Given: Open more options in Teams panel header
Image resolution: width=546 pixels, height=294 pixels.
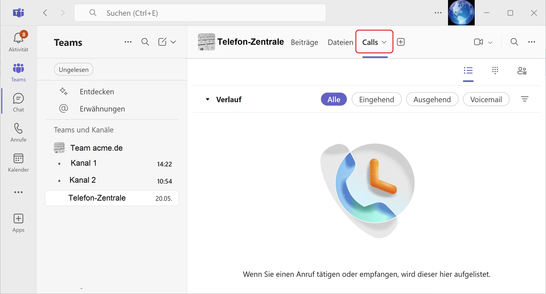Looking at the screenshot, I should (128, 42).
